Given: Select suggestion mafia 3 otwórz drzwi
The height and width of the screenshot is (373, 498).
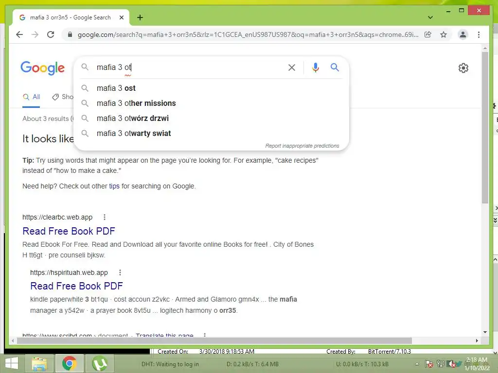Looking at the screenshot, I should pyautogui.click(x=211, y=119).
